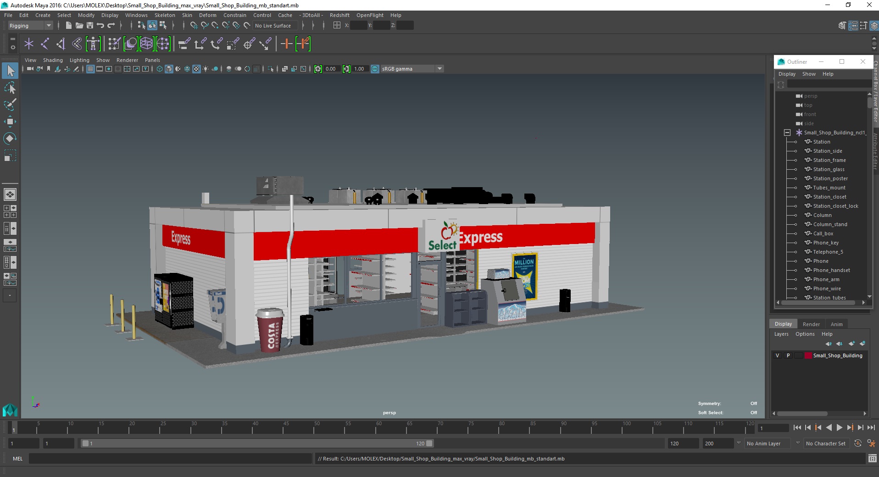Create a new empty layer in Layer Editor
This screenshot has width=879, height=477.
tap(851, 344)
